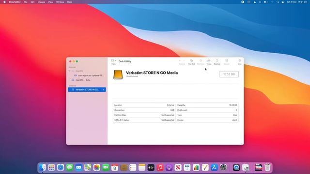Click the Capacity row value
The image size is (310, 174).
233,105
